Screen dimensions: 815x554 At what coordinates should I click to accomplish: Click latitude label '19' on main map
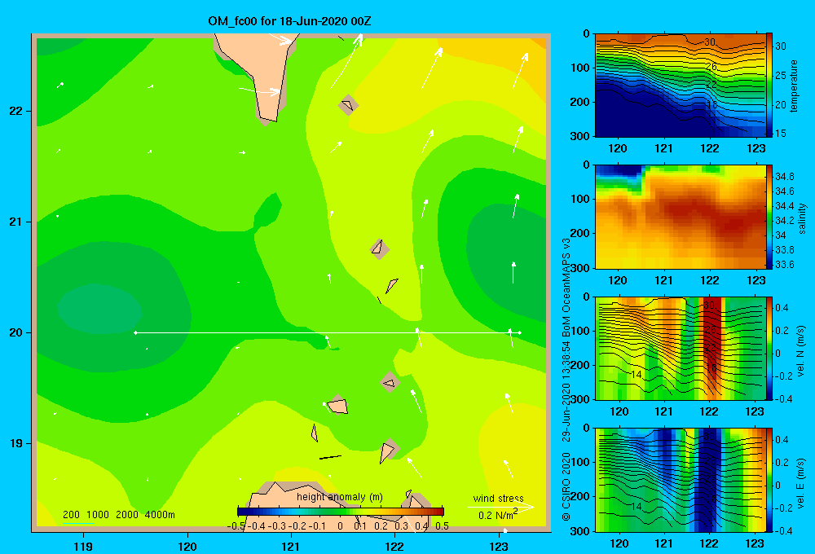coord(16,443)
